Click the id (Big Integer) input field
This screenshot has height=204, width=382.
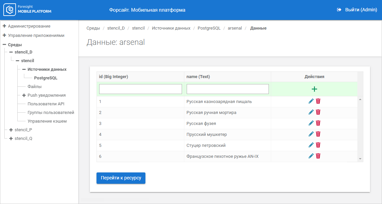(x=140, y=89)
